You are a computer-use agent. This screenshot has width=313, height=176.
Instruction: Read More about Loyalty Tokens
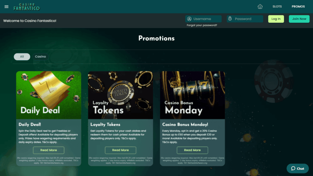(120, 150)
